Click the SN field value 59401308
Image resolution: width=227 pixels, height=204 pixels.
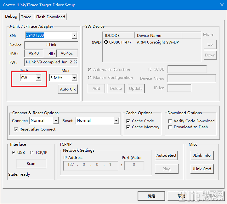(x=35, y=35)
